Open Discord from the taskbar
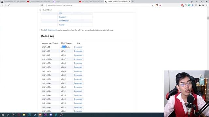 point(51,115)
